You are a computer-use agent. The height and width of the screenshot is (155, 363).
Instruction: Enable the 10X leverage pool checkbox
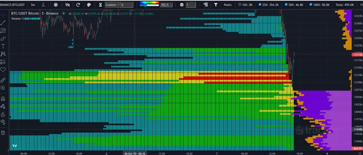pos(240,5)
